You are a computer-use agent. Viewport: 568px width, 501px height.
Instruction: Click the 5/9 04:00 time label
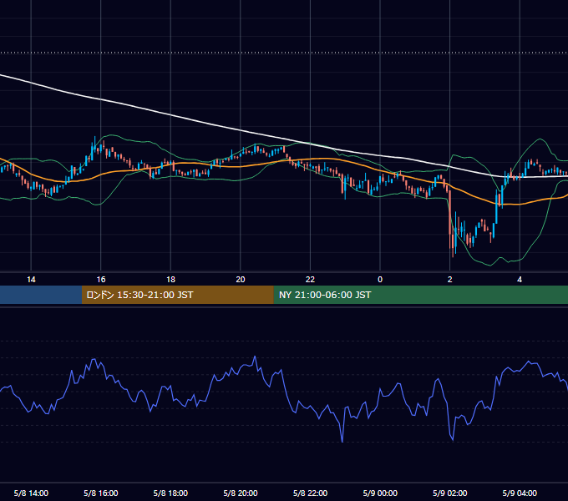(520, 493)
